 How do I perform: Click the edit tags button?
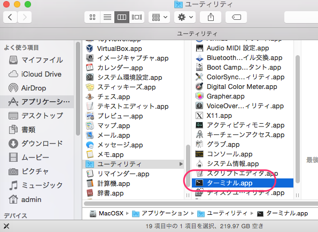click(x=236, y=17)
